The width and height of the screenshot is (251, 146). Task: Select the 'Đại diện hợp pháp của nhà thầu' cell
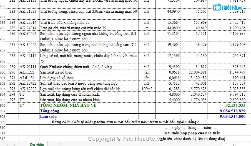[192, 133]
